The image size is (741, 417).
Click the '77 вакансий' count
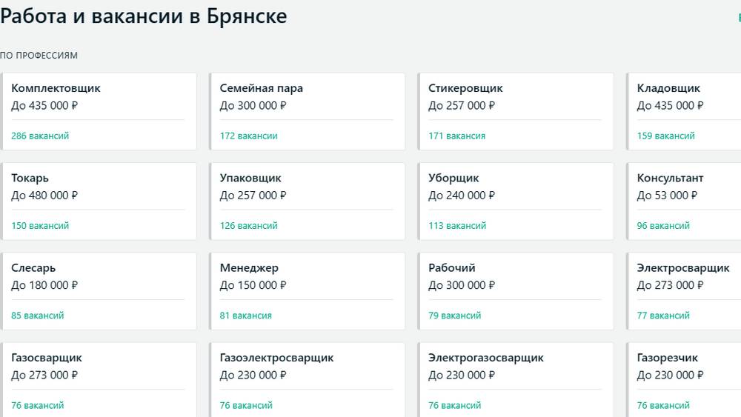click(663, 316)
